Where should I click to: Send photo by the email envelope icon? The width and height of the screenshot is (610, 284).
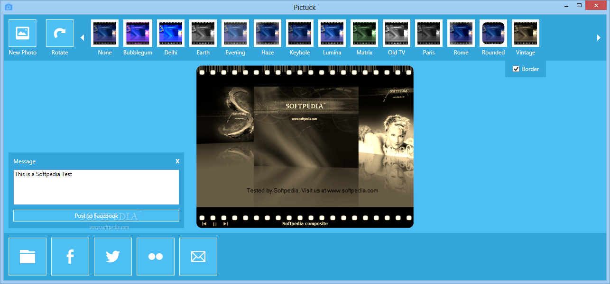pyautogui.click(x=198, y=257)
